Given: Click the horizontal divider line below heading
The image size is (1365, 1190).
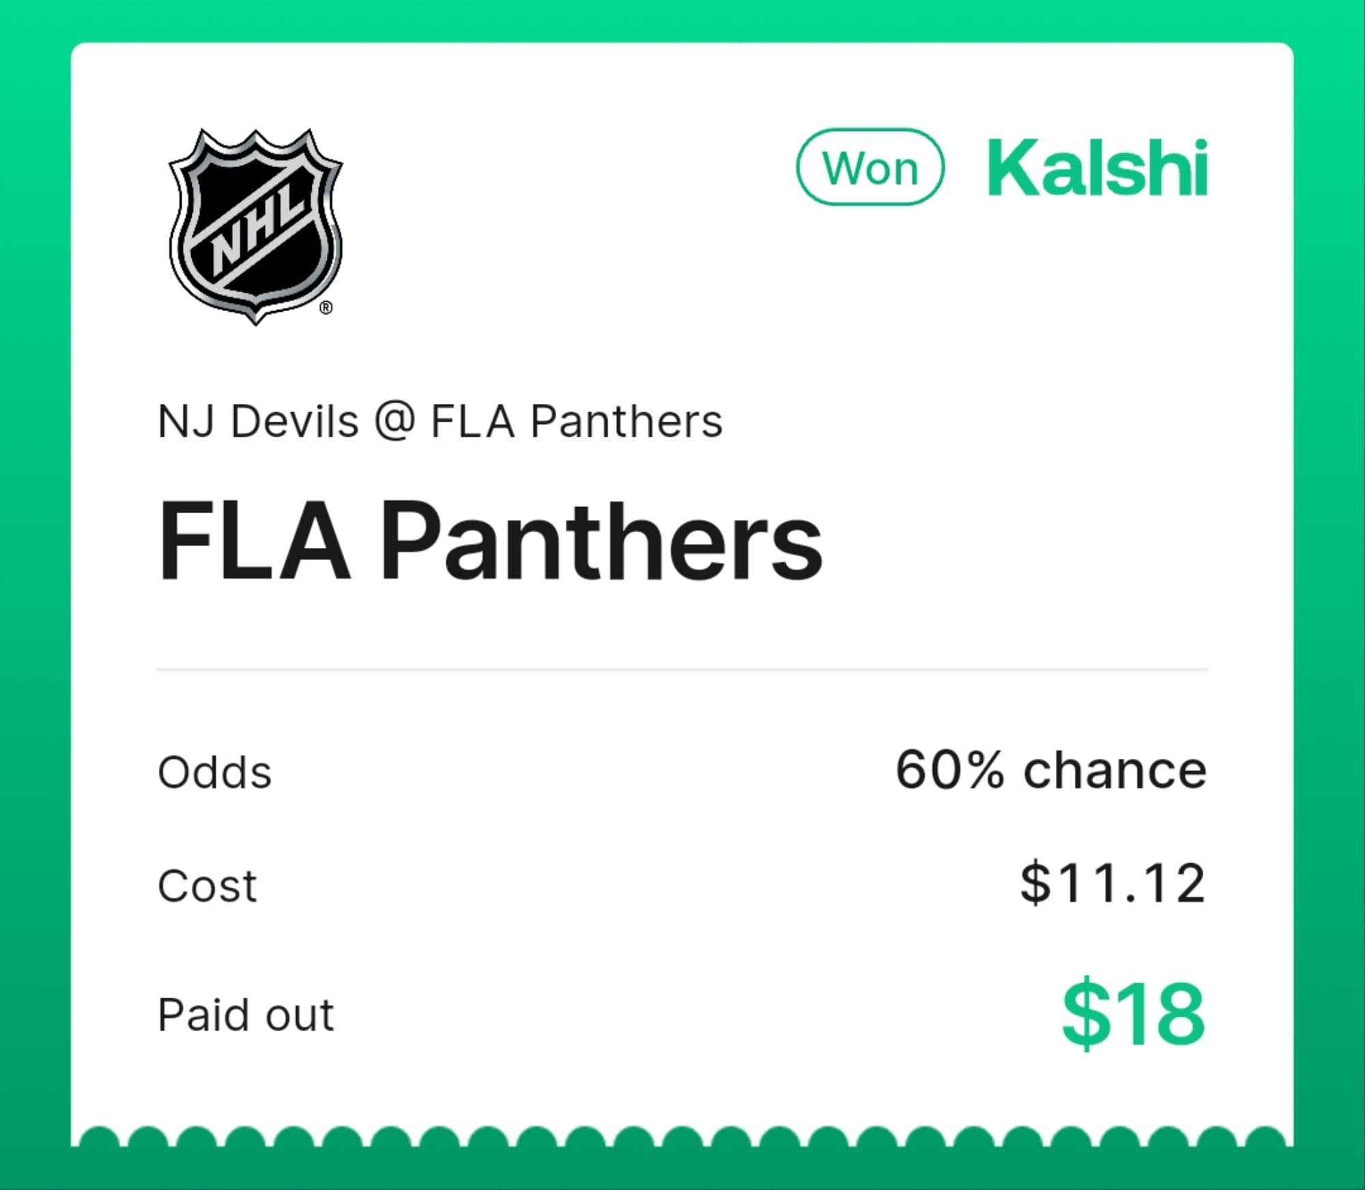Looking at the screenshot, I should point(681,669).
